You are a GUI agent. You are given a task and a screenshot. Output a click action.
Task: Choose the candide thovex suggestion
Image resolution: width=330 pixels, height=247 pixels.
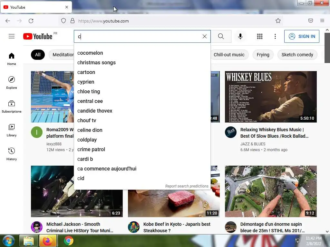(142, 111)
